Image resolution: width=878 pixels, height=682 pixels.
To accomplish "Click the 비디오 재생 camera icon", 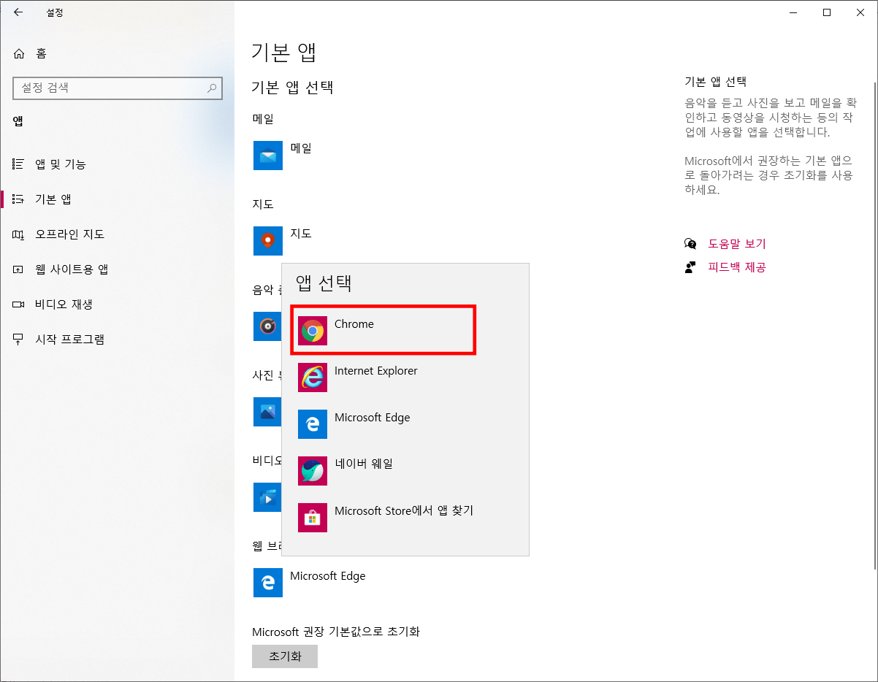I will pos(18,304).
